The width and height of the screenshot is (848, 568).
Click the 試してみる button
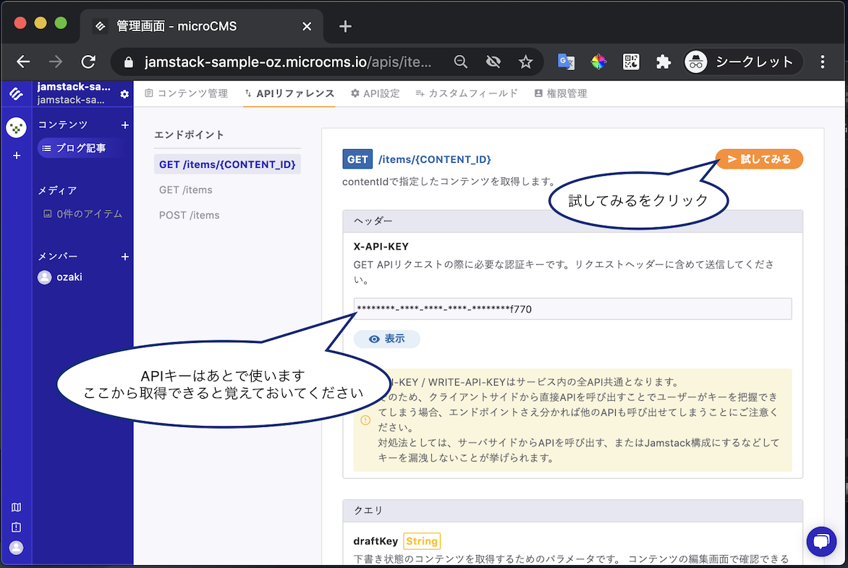[759, 159]
